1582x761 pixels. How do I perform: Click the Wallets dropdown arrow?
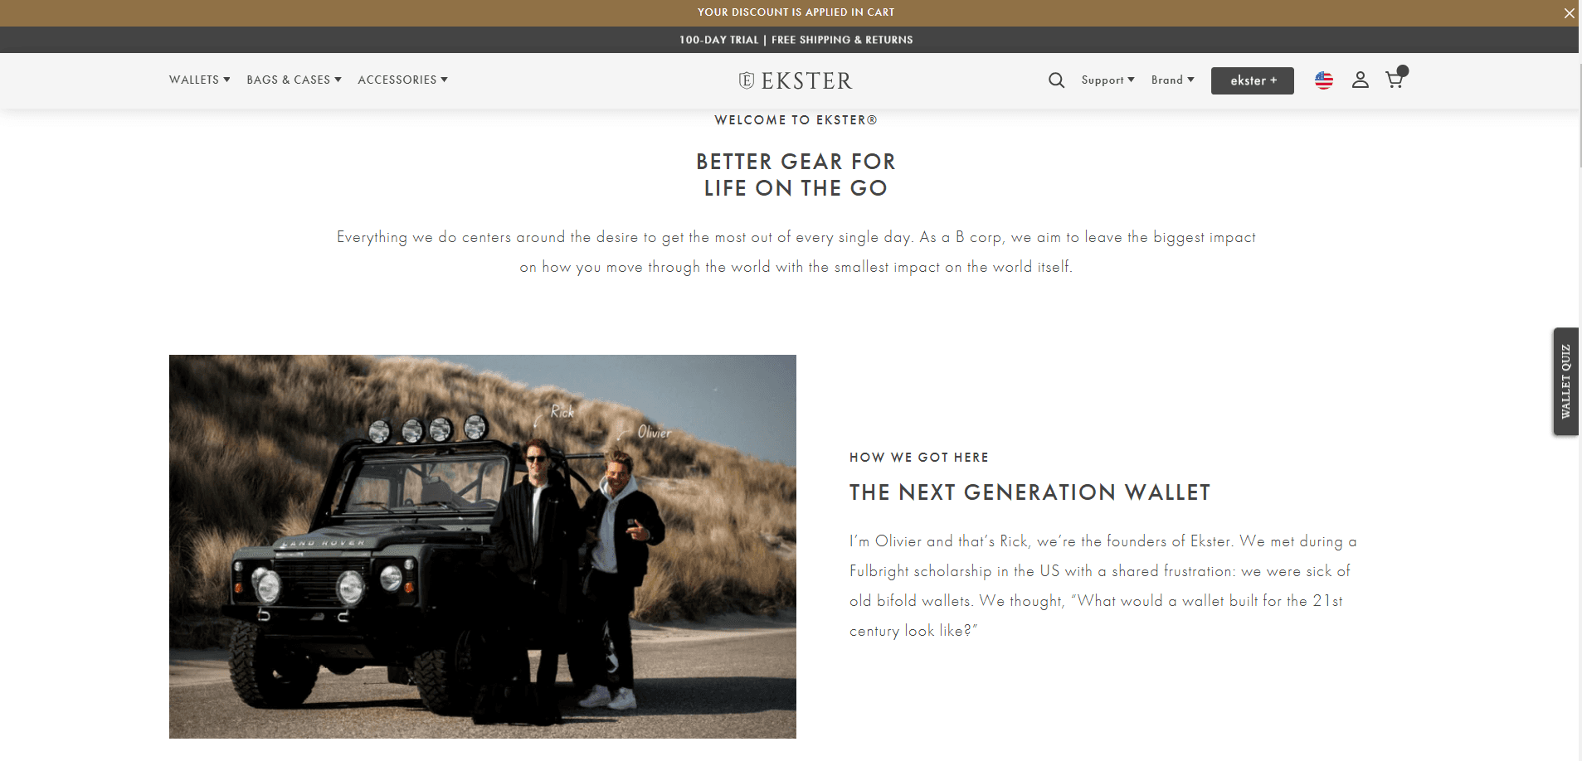[226, 80]
